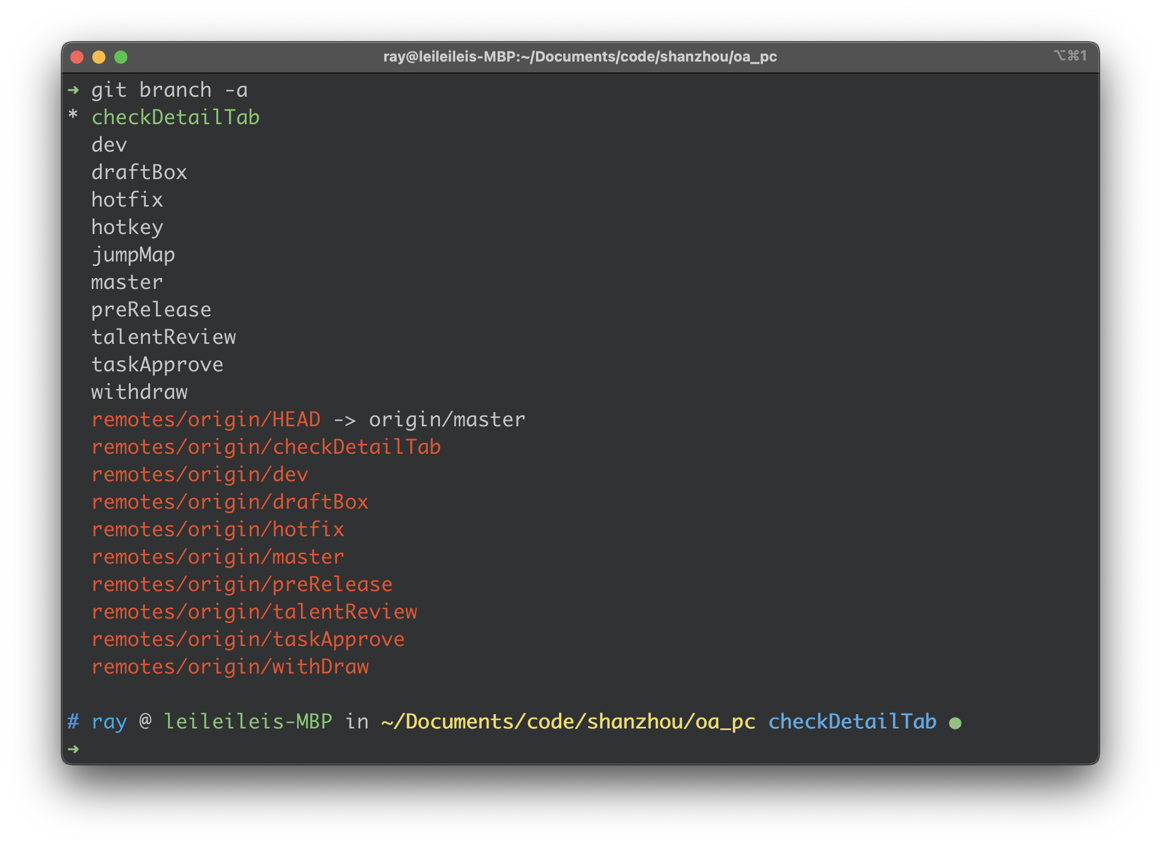Screen dimensions: 1161x846
Task: Click 'remotes/origin/draftBox' line
Action: [230, 502]
